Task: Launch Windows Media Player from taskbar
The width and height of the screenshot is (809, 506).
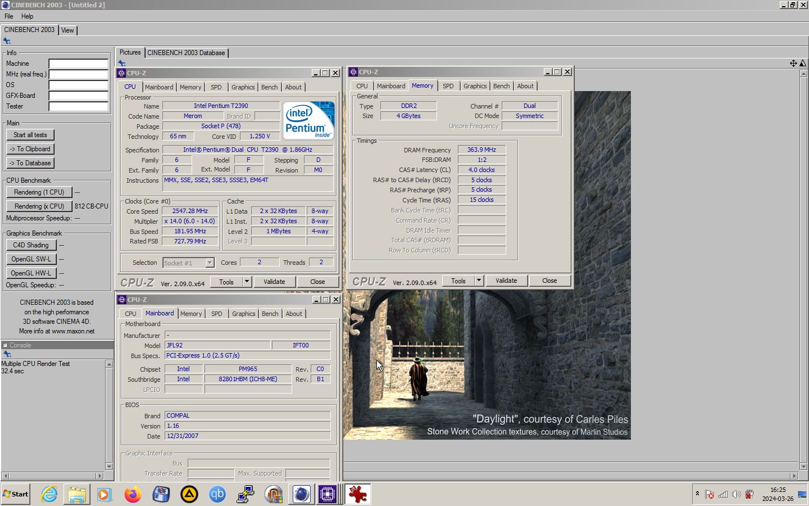Action: 104,494
